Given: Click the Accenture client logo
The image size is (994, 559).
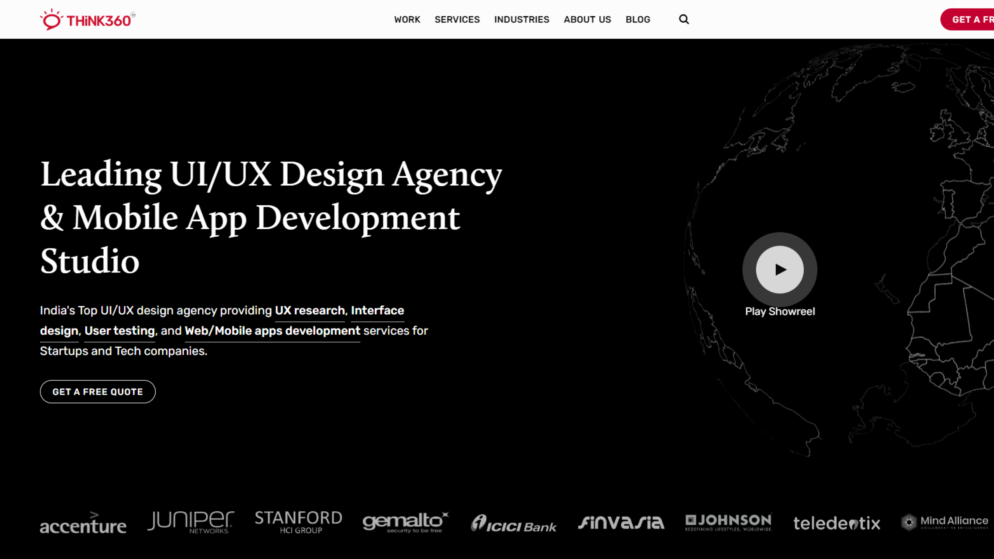Looking at the screenshot, I should pyautogui.click(x=83, y=522).
